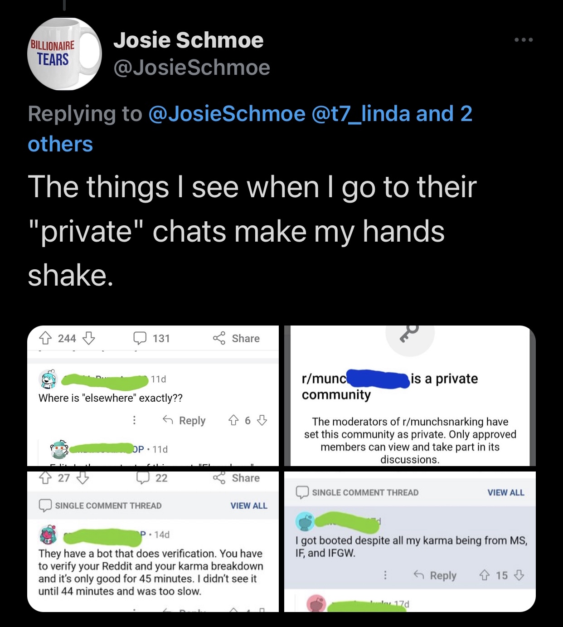Upvote the comment with 6 points
Image resolution: width=563 pixels, height=627 pixels.
233,420
